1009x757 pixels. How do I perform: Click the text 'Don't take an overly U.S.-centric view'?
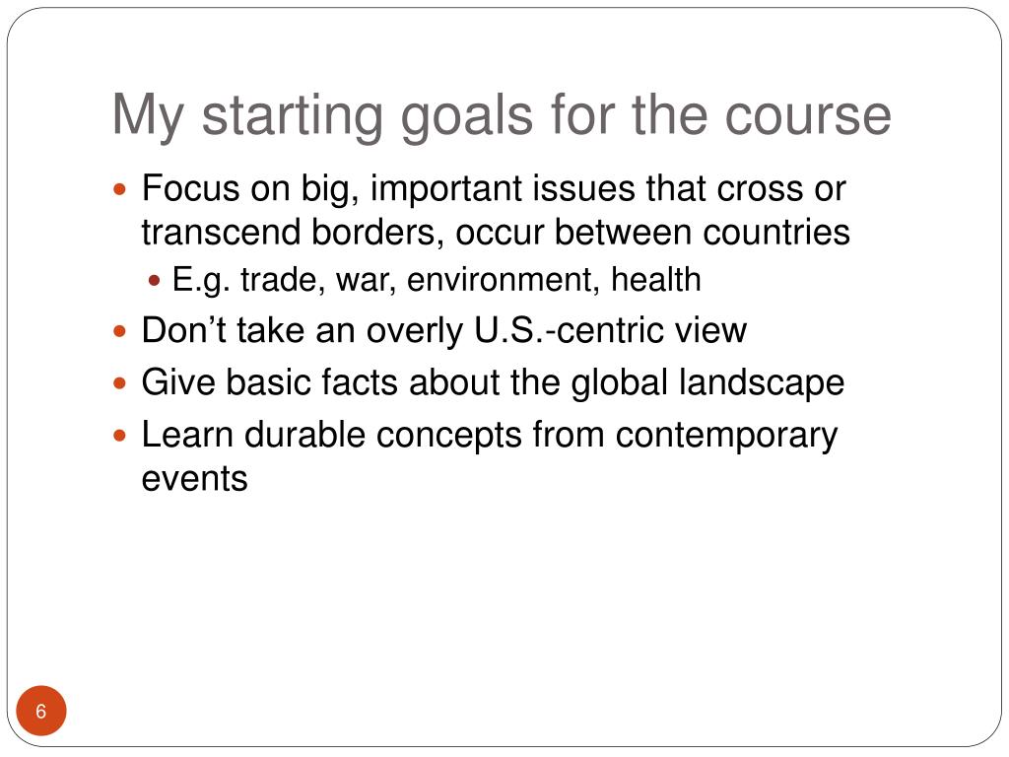444,331
